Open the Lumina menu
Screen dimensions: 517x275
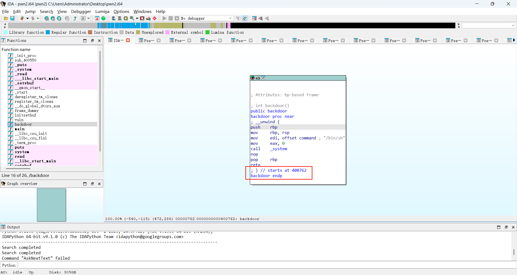click(102, 11)
